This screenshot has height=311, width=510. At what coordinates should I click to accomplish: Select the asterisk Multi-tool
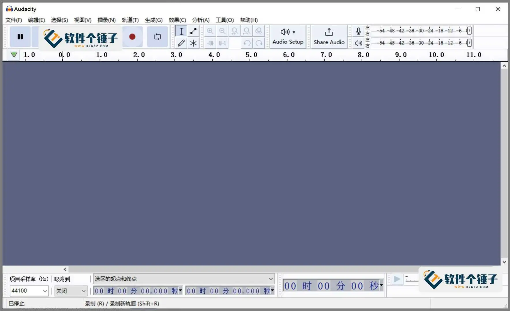[x=193, y=43]
